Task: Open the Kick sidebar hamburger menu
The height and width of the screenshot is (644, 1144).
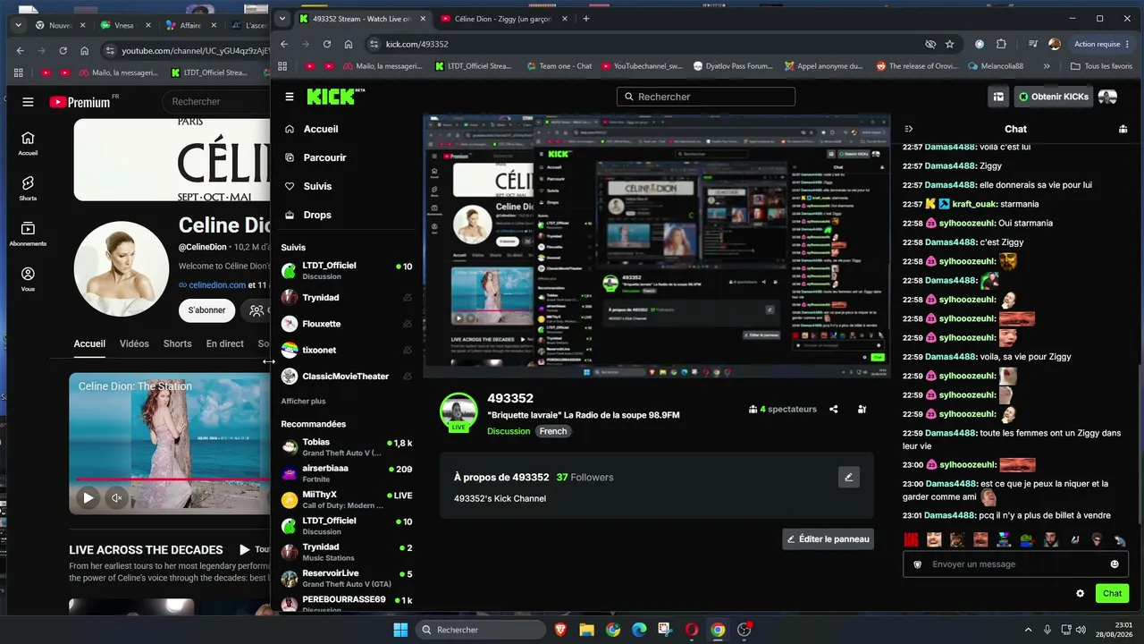Action: pos(290,97)
